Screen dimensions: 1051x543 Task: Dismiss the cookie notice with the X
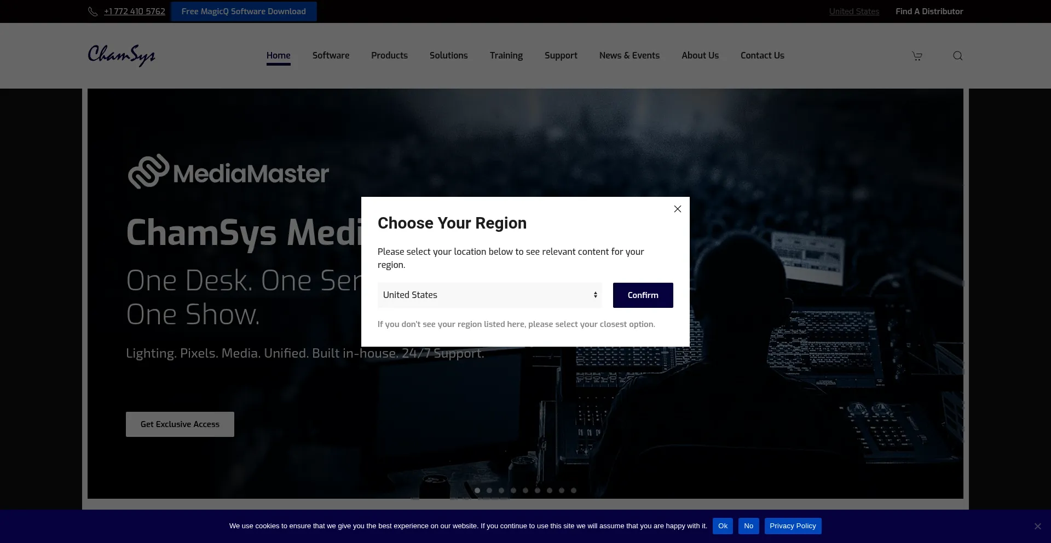pos(1037,526)
